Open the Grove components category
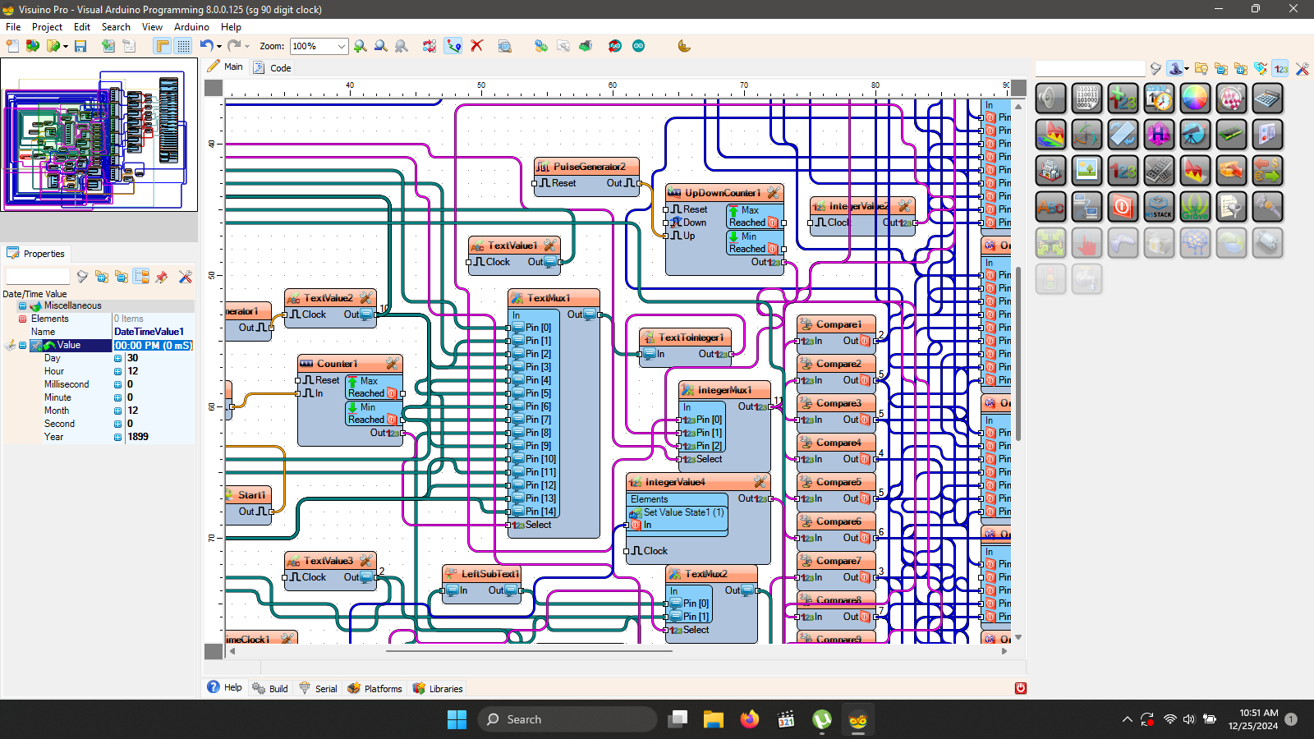 coord(1195,207)
